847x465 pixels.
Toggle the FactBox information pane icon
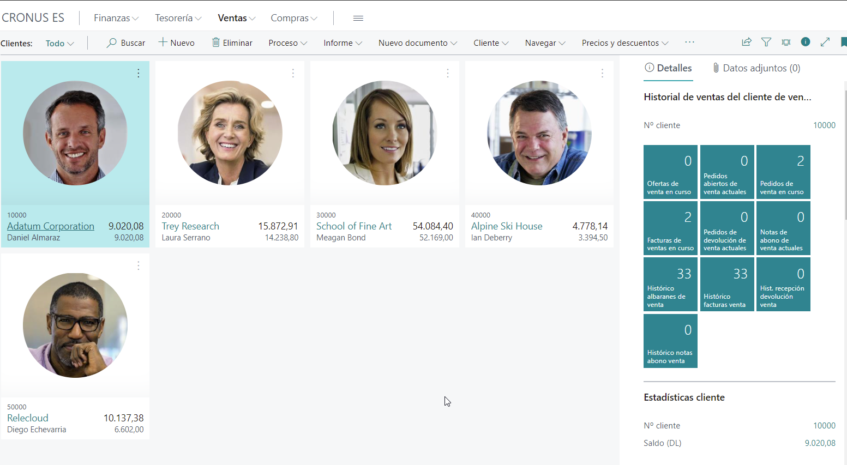(806, 42)
